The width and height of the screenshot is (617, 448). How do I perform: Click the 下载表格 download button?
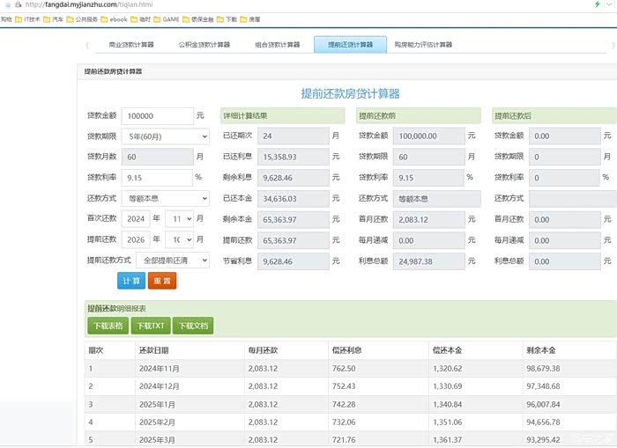click(108, 326)
